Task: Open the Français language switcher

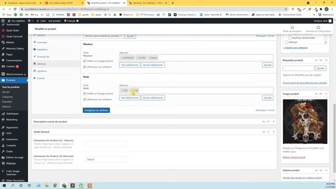Action: (71, 21)
